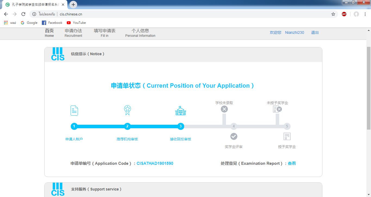Screen dimensions: 371x197
Task: Open the Home navigation tab
Action: [x=49, y=33]
